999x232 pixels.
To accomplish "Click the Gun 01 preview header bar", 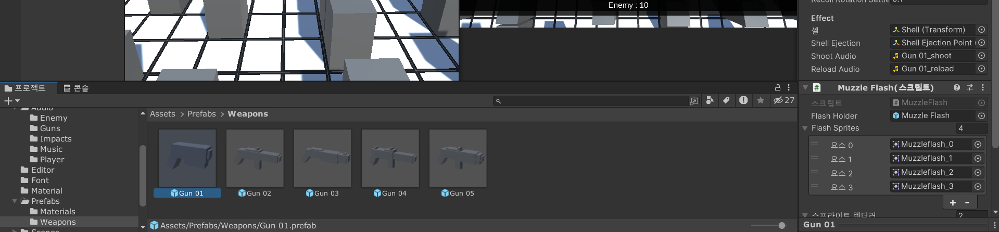I will point(895,225).
